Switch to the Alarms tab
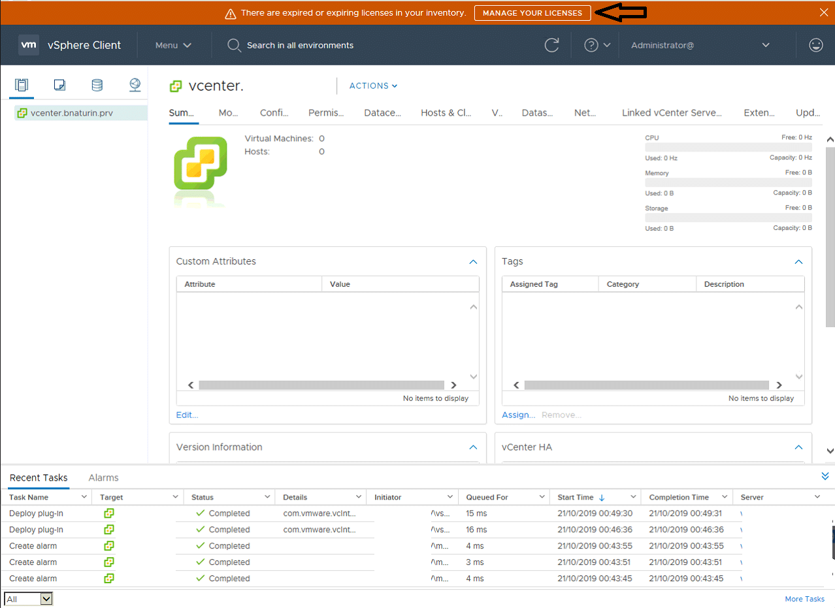The width and height of the screenshot is (835, 608). [x=103, y=477]
